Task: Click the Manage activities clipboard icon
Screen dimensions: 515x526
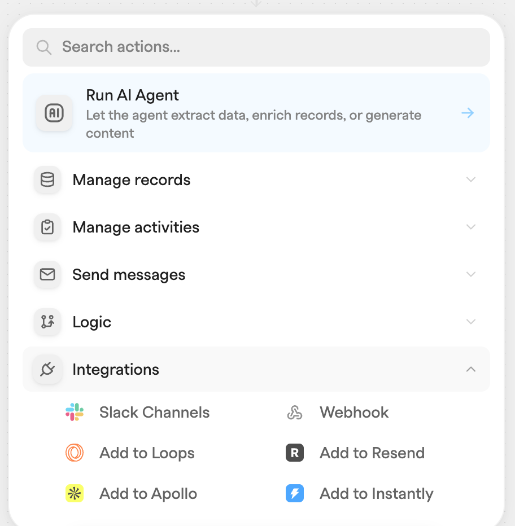Action: [47, 227]
